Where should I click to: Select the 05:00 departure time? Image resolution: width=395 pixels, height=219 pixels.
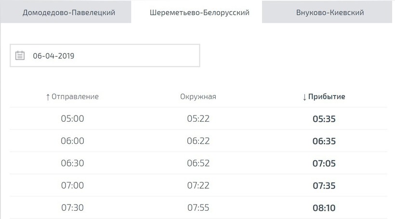click(x=72, y=118)
